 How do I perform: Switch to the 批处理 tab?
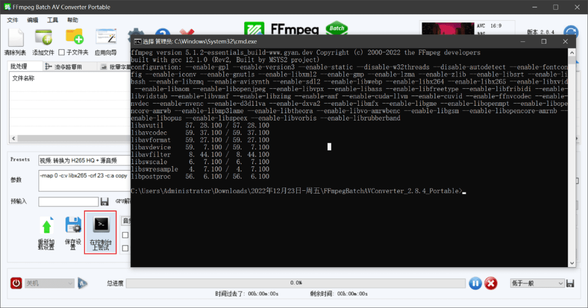click(x=19, y=67)
